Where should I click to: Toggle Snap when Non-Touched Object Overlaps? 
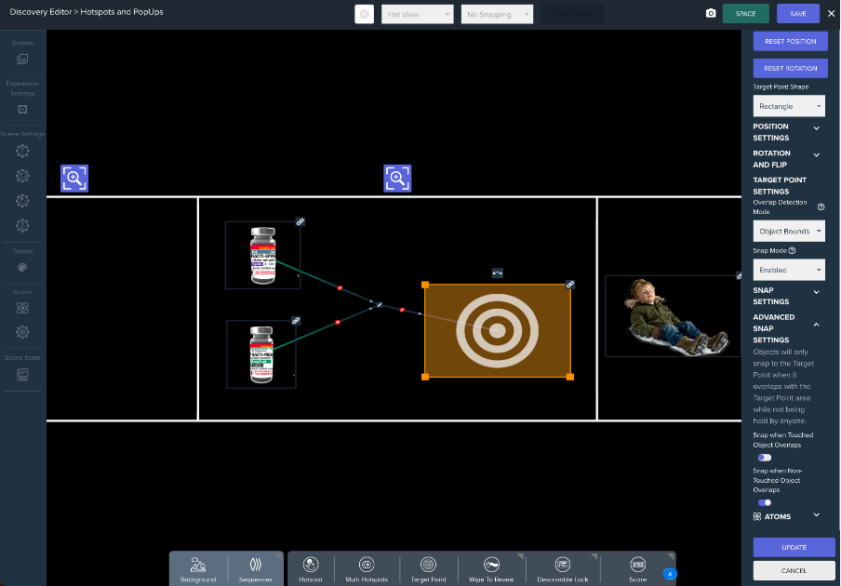pos(765,502)
